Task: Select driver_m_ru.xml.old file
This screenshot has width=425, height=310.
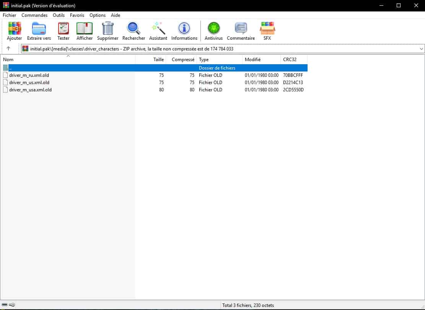Action: click(29, 75)
